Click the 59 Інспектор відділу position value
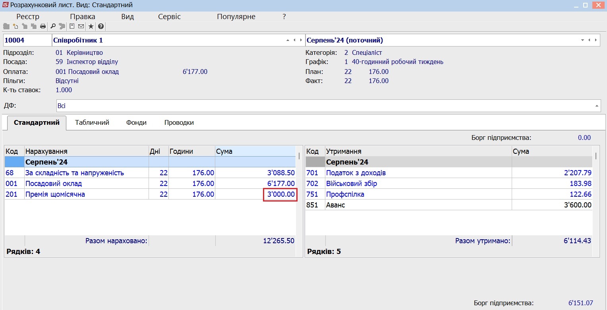Image resolution: width=607 pixels, height=310 pixels. coord(87,62)
